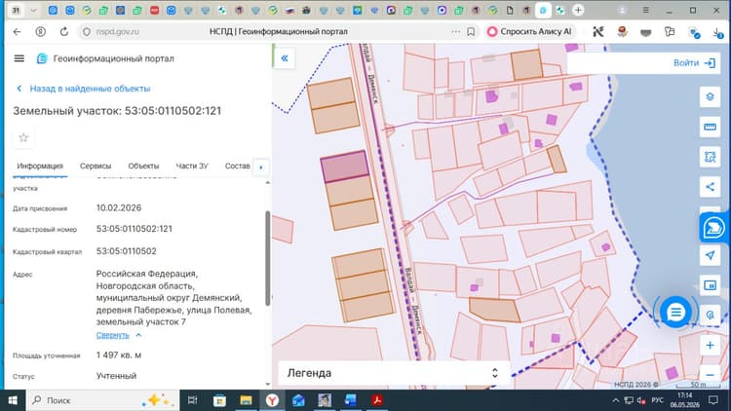
Task: Locate my position with the navigation arrow
Action: 710,255
